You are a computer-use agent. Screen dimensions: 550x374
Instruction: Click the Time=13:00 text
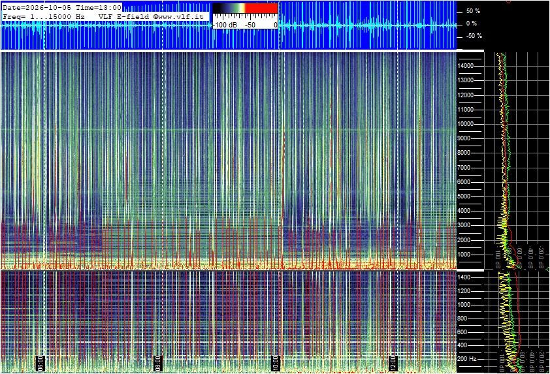[x=99, y=7]
